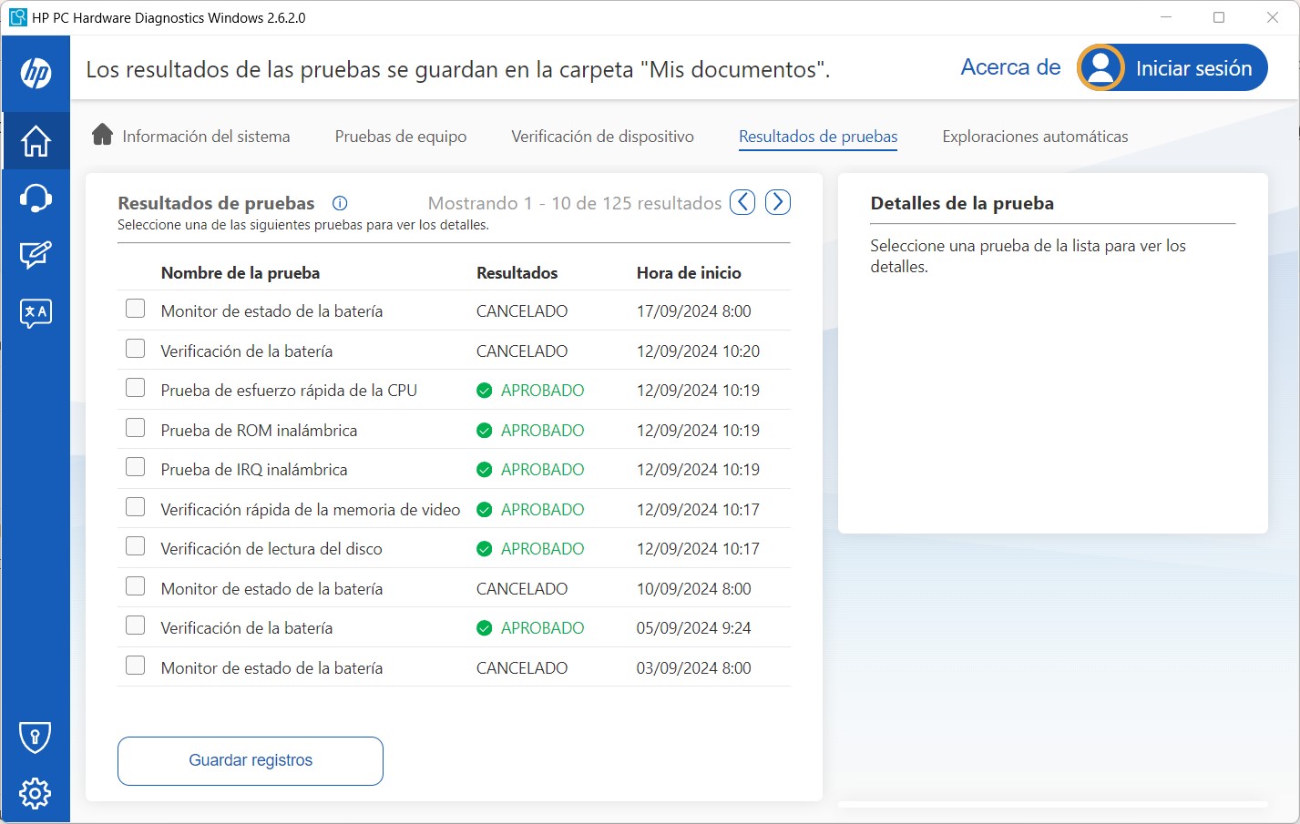
Task: Click the info icon next to Resultados de pruebas
Action: pos(340,203)
